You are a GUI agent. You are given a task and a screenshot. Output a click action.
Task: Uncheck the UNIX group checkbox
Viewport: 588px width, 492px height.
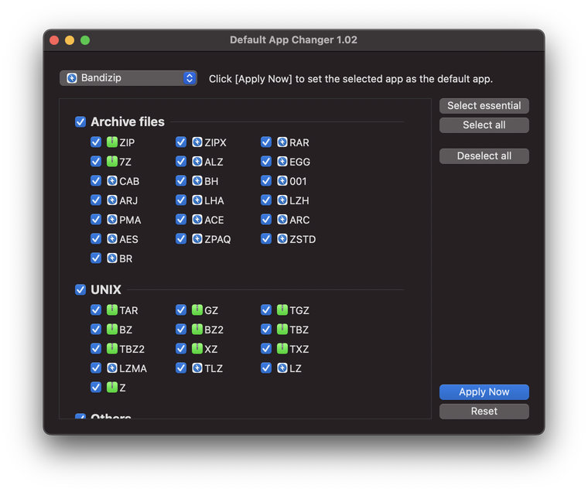(80, 289)
